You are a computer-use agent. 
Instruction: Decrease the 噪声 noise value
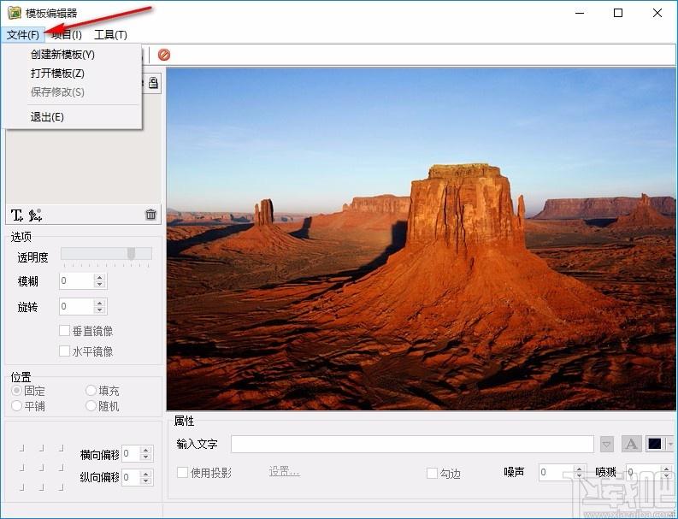tap(580, 476)
